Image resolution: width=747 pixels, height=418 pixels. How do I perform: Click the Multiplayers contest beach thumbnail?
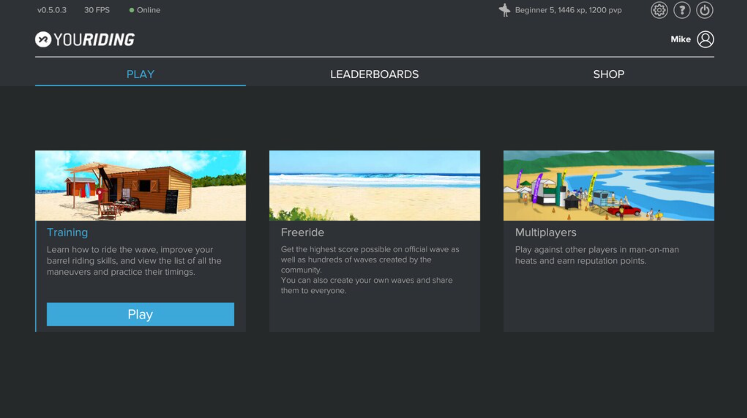tap(609, 185)
